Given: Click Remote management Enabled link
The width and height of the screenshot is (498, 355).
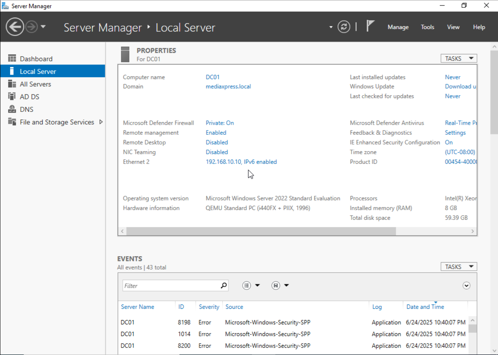Looking at the screenshot, I should click(x=216, y=132).
